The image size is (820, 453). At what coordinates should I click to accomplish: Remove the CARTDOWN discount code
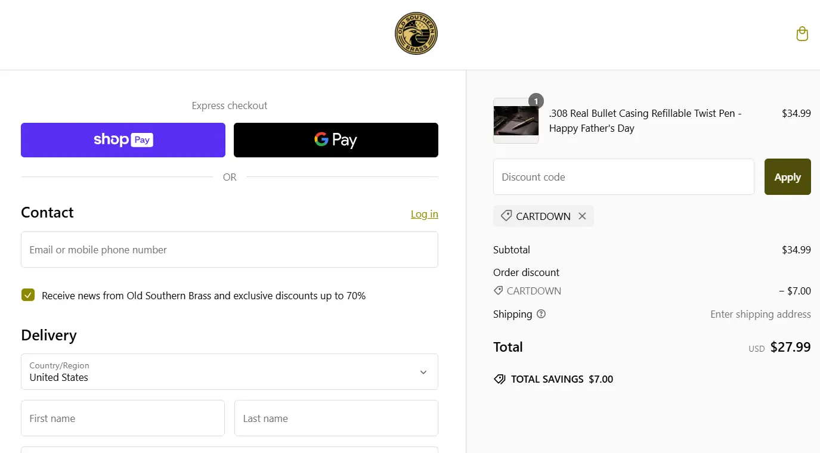tap(582, 216)
